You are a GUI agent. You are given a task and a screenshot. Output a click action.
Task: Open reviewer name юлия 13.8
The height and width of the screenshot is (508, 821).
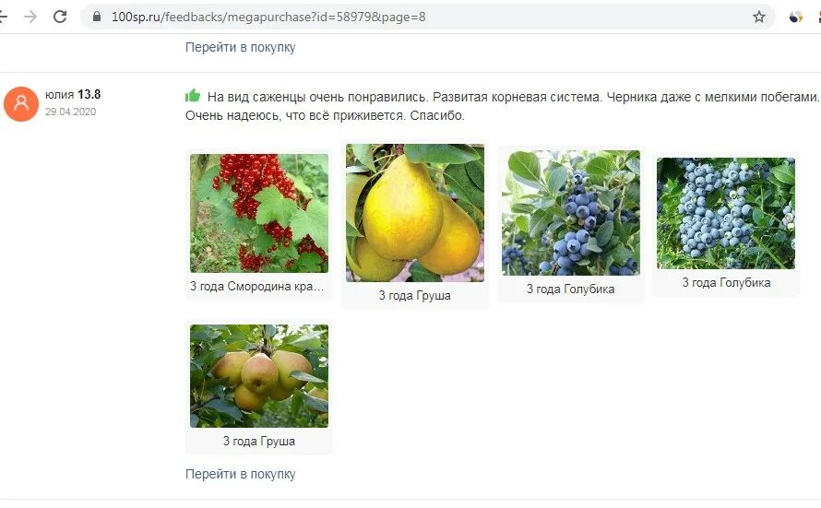(x=73, y=95)
